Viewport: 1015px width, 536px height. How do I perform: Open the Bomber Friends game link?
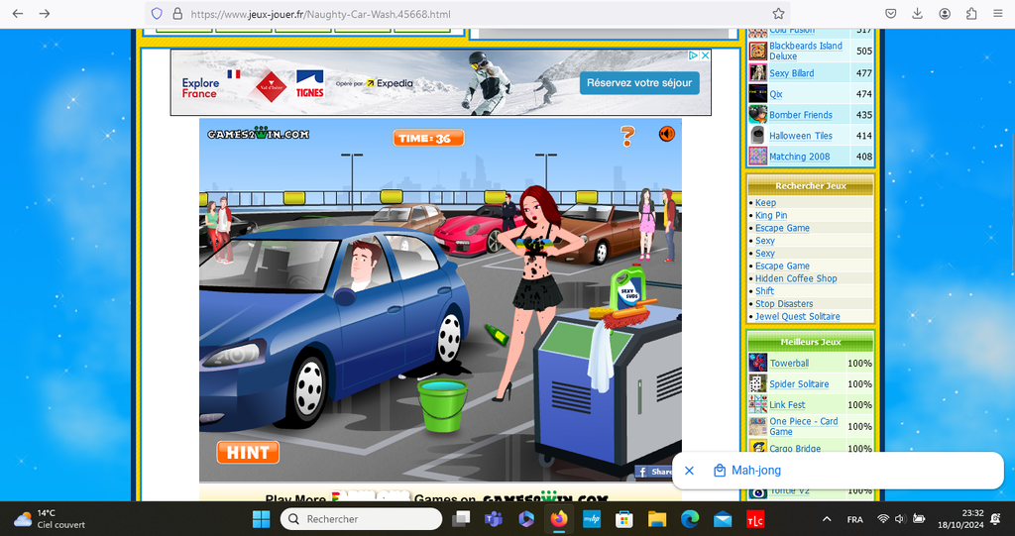click(x=800, y=115)
